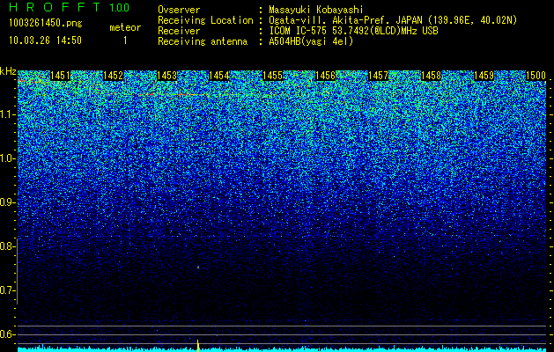Select the filename 1003261450.png
Image resolution: width=554 pixels, height=352 pixels.
pyautogui.click(x=46, y=23)
